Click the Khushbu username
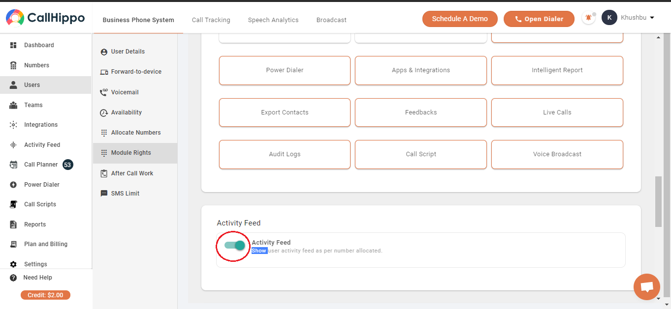 tap(634, 18)
